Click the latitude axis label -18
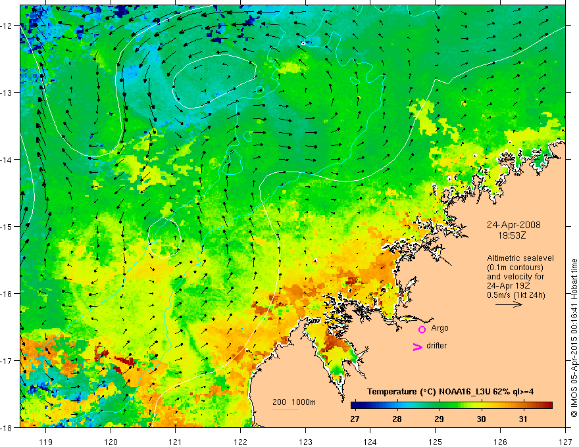Viewport: 579px width, 447px height. pyautogui.click(x=7, y=427)
